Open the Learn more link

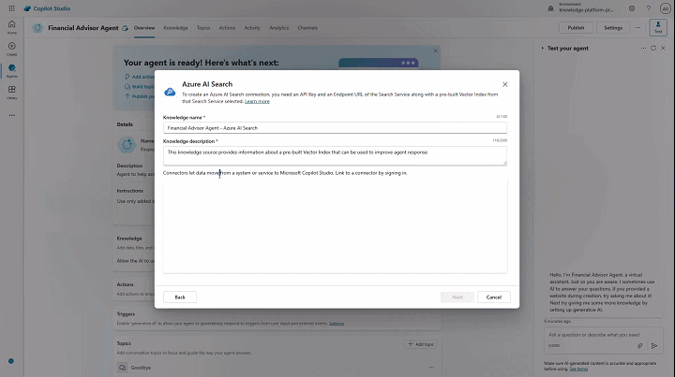click(257, 101)
